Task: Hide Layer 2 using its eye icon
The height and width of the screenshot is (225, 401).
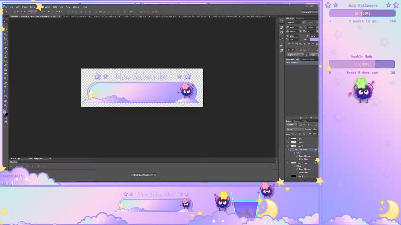Action: coord(288,139)
